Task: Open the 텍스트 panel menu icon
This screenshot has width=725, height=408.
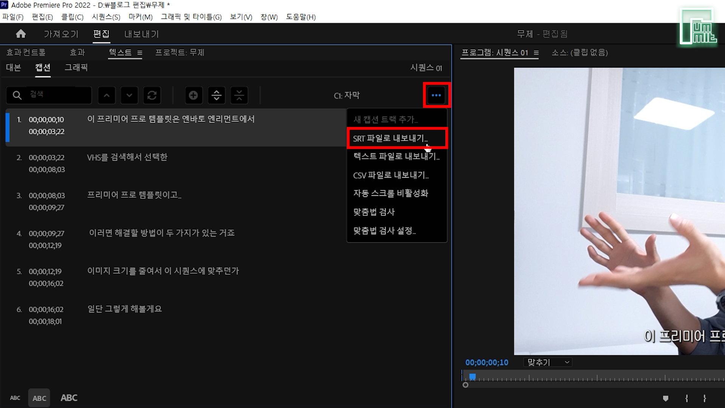Action: coord(140,53)
